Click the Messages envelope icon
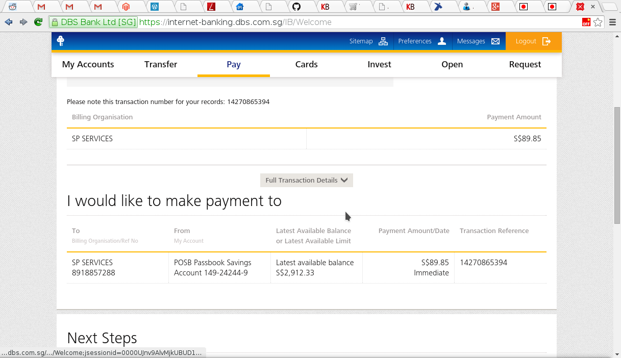The width and height of the screenshot is (621, 358). point(495,41)
